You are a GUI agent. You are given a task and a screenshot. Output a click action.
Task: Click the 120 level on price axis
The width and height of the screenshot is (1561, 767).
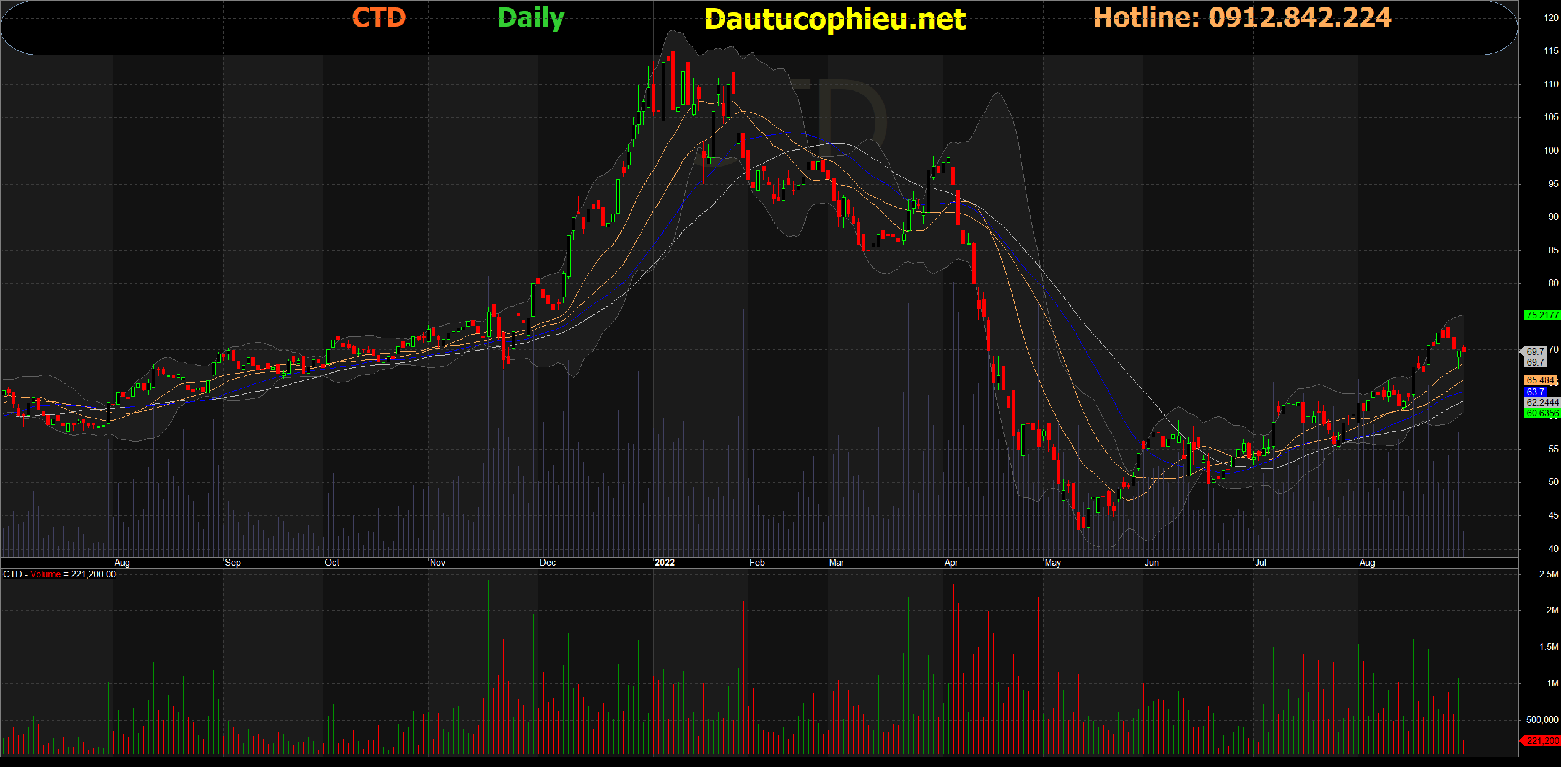[x=1550, y=18]
